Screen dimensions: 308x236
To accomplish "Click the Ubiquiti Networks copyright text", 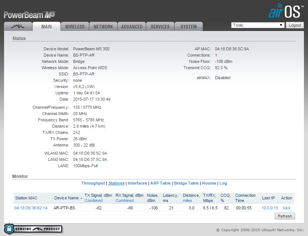I will 260,230.
